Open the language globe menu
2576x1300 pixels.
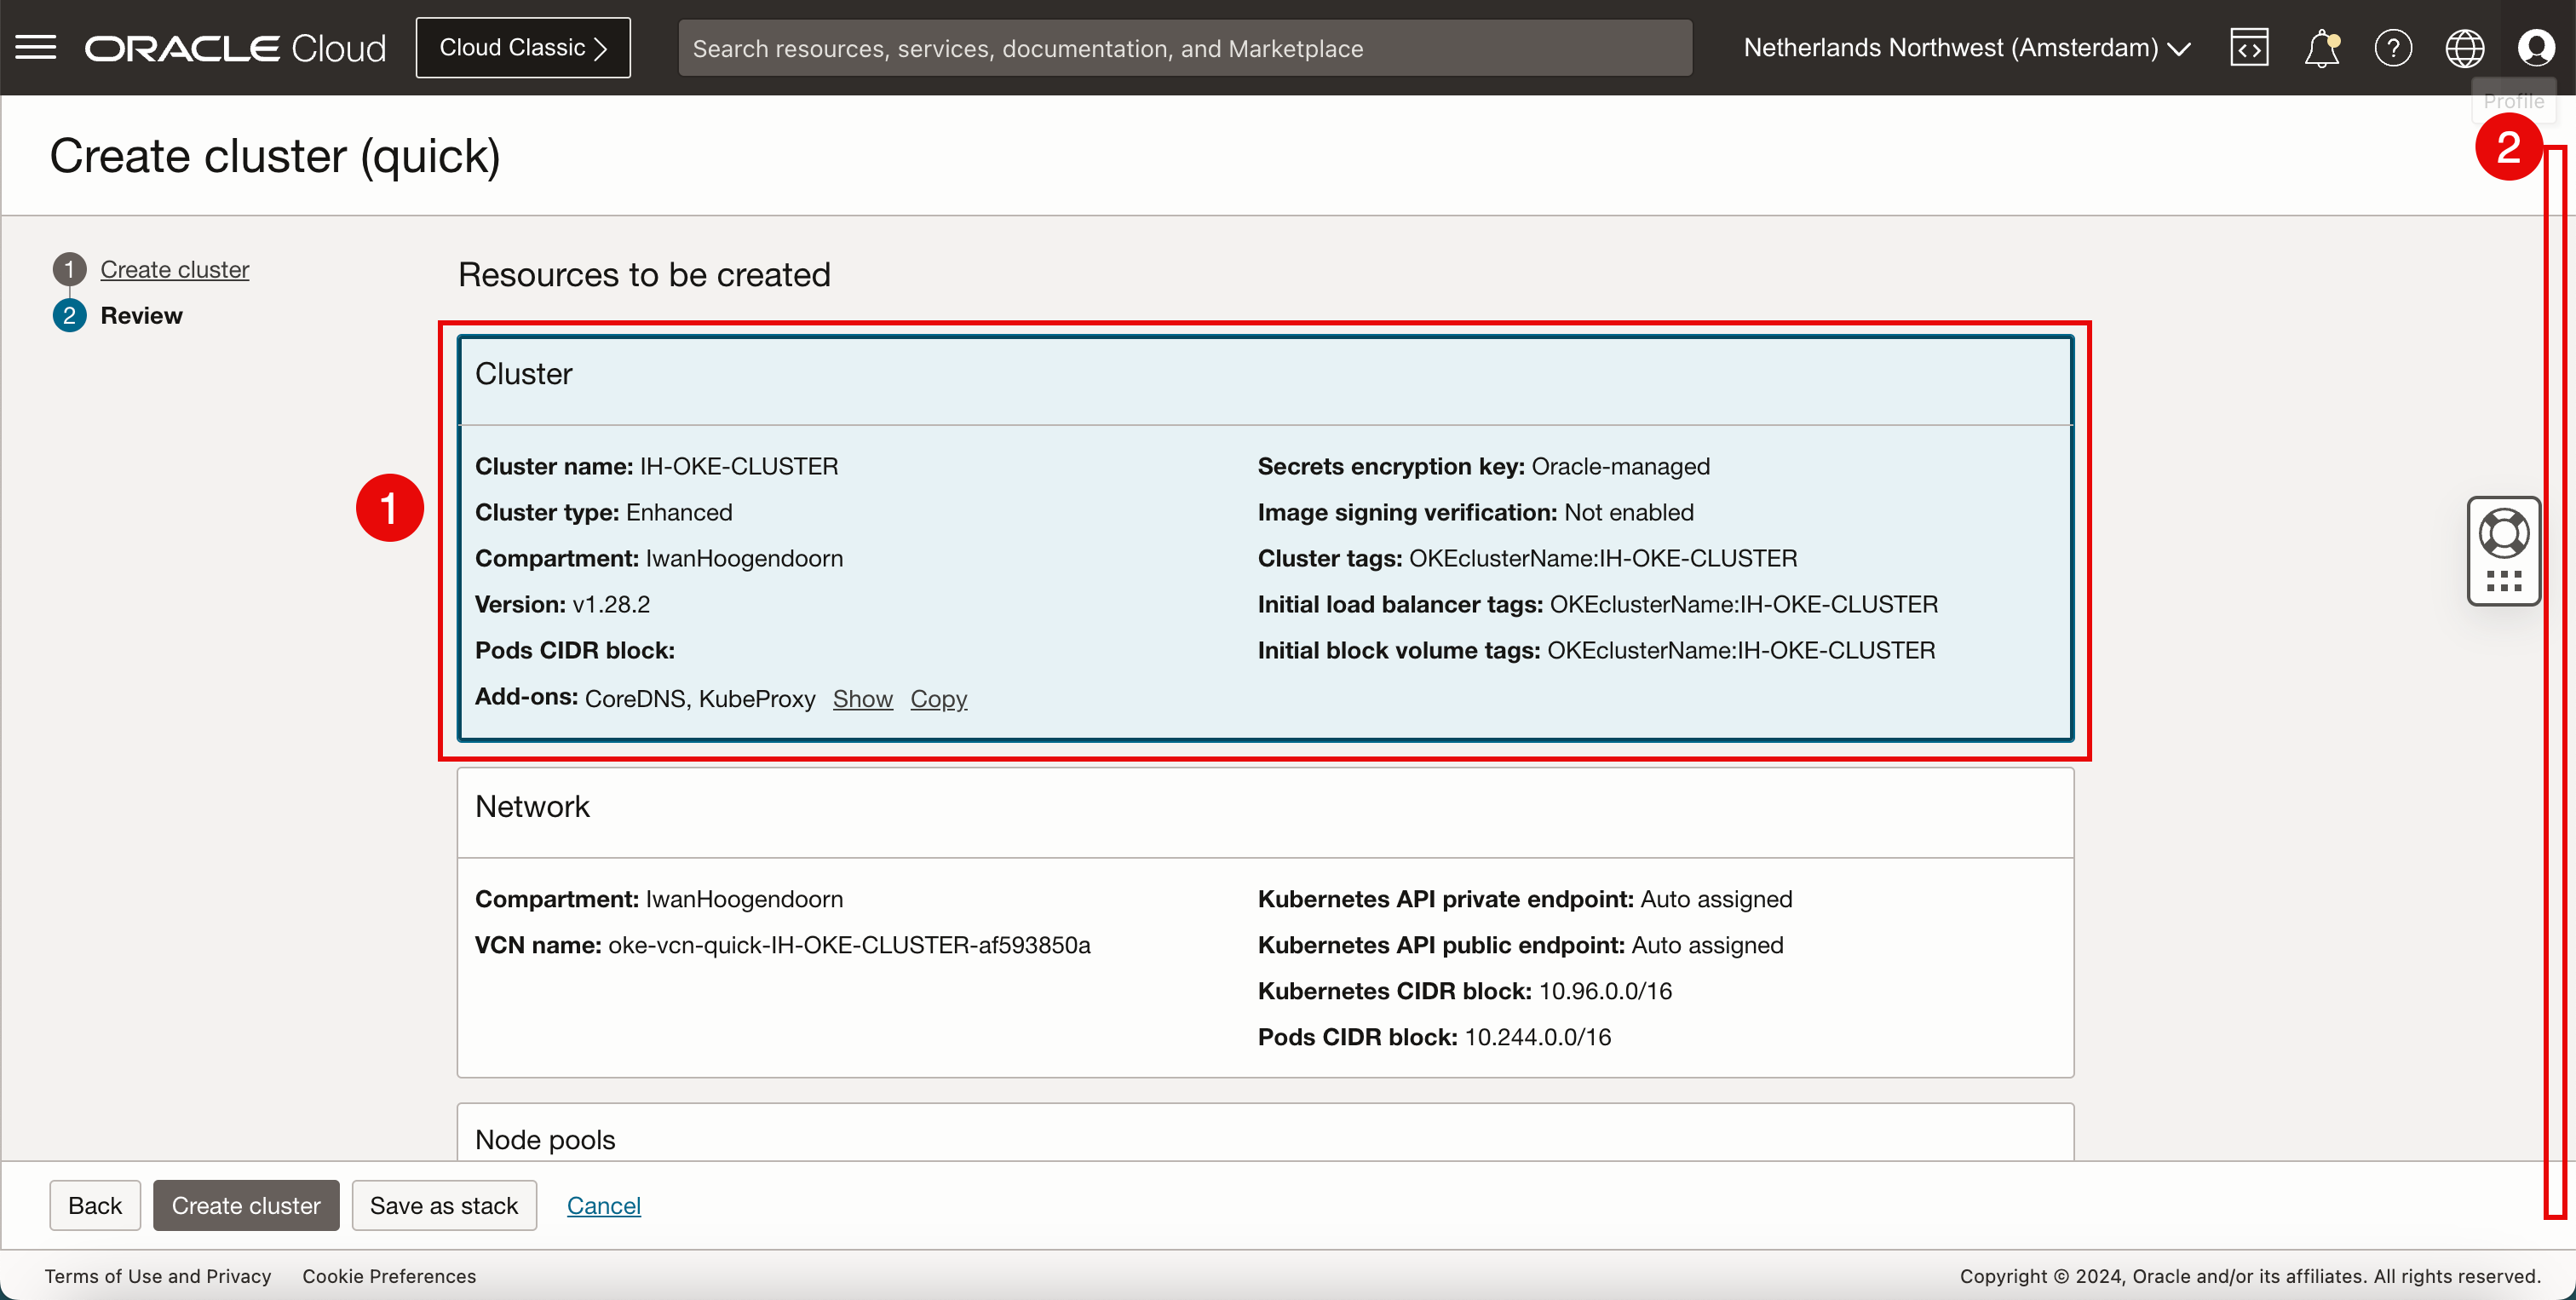tap(2464, 48)
